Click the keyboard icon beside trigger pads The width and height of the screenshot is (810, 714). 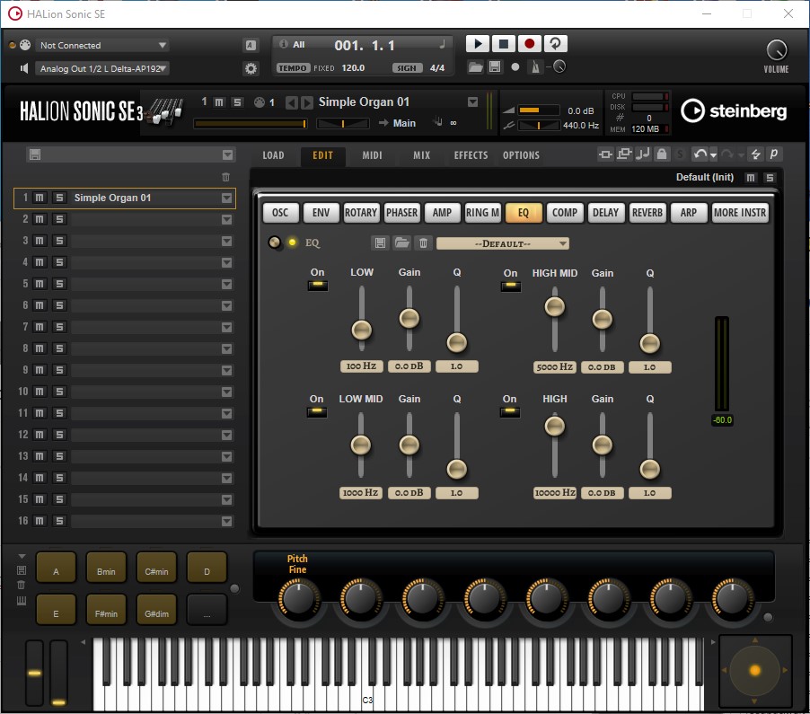tap(22, 600)
